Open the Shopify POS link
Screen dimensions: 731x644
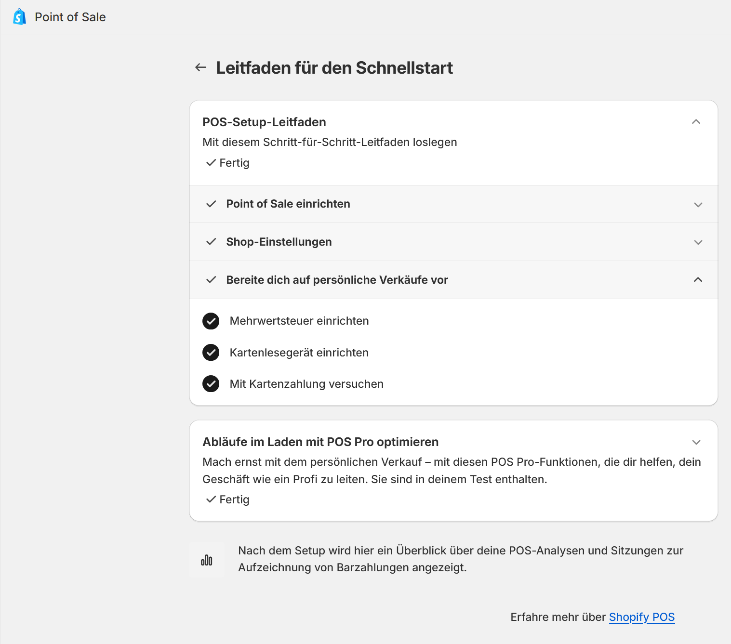(x=641, y=617)
